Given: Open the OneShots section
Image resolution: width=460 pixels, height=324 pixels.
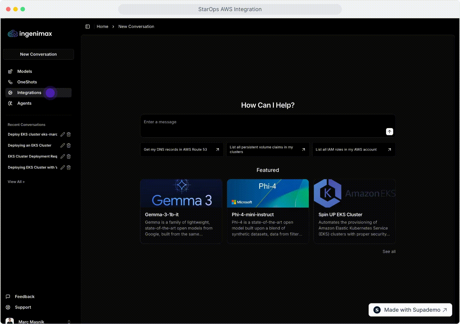Looking at the screenshot, I should [x=27, y=82].
